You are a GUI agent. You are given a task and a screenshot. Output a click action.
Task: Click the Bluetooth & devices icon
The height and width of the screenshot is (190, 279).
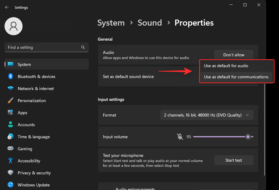(x=11, y=76)
